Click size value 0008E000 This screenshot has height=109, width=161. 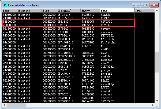(x=49, y=22)
